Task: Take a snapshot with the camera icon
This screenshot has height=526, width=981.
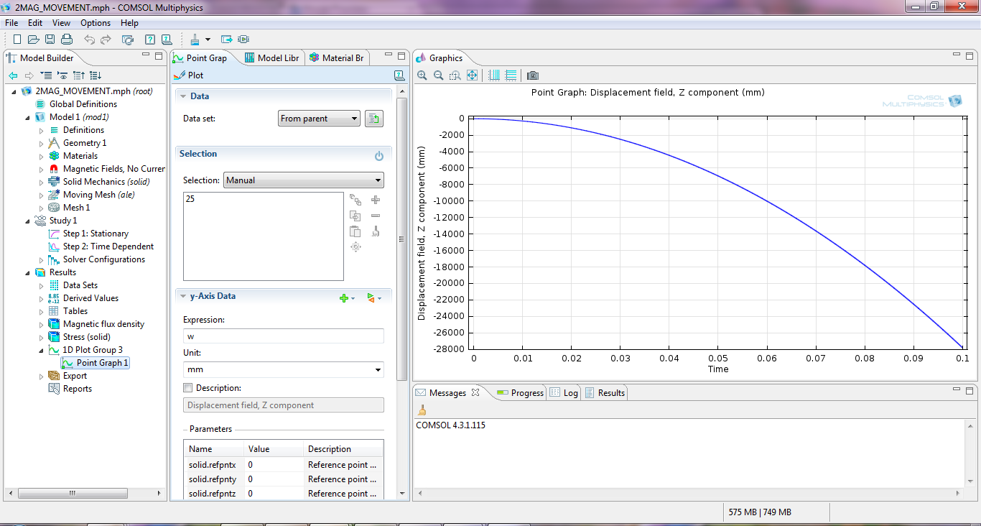Action: click(x=532, y=75)
